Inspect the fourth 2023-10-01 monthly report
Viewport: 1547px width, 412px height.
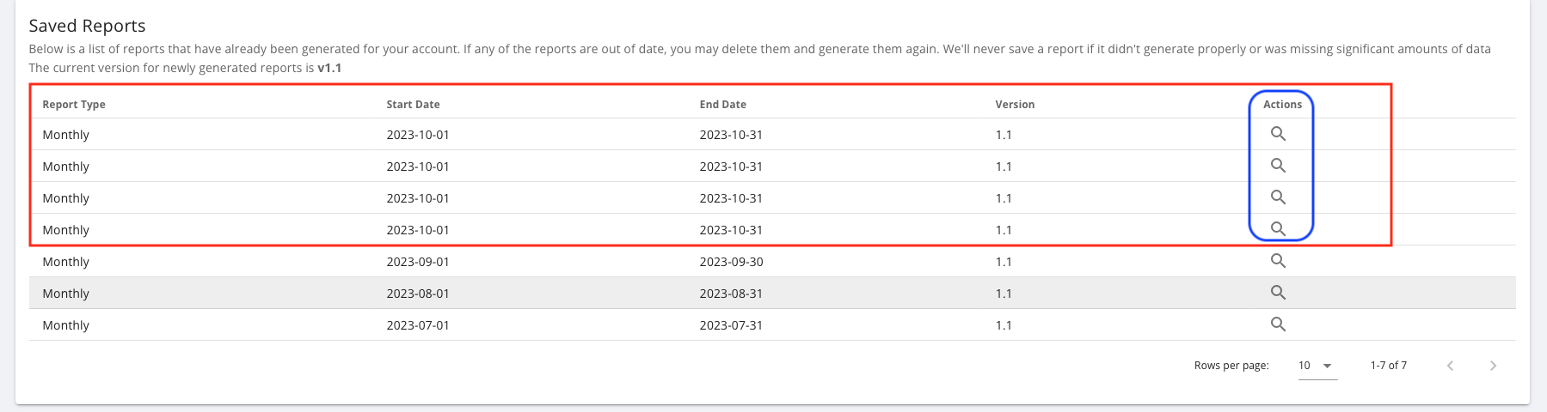coord(1278,229)
